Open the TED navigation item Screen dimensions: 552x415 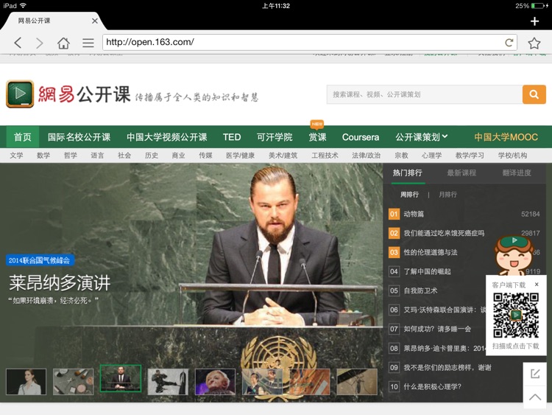tap(232, 137)
